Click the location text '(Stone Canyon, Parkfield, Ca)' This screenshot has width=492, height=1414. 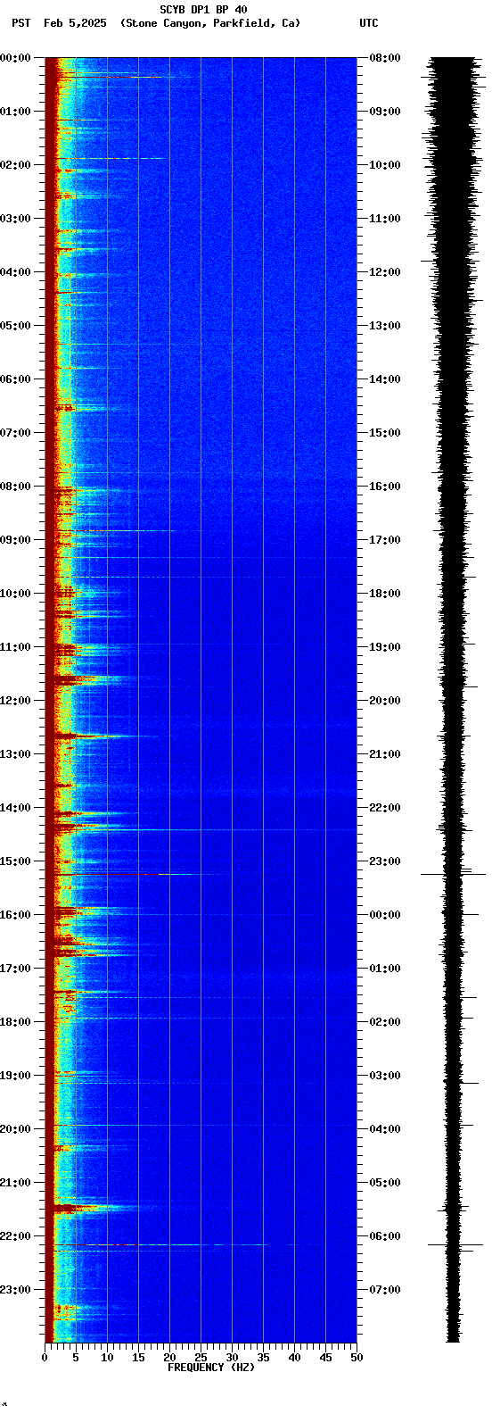tap(210, 23)
